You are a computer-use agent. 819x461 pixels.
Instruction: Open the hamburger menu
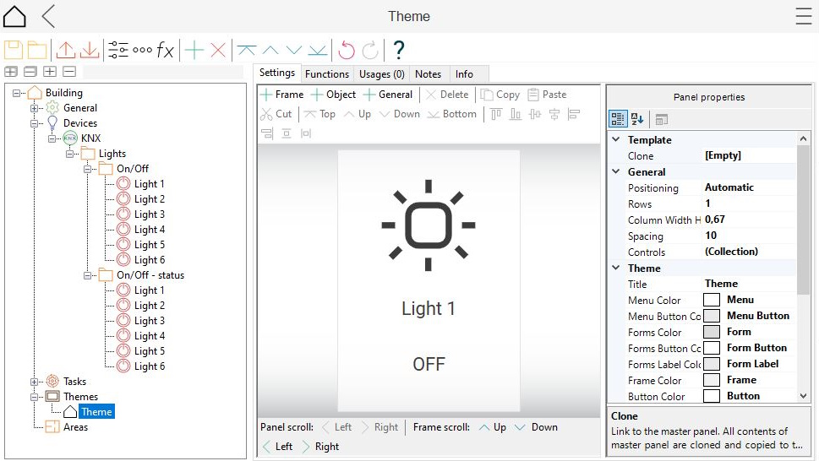click(803, 16)
